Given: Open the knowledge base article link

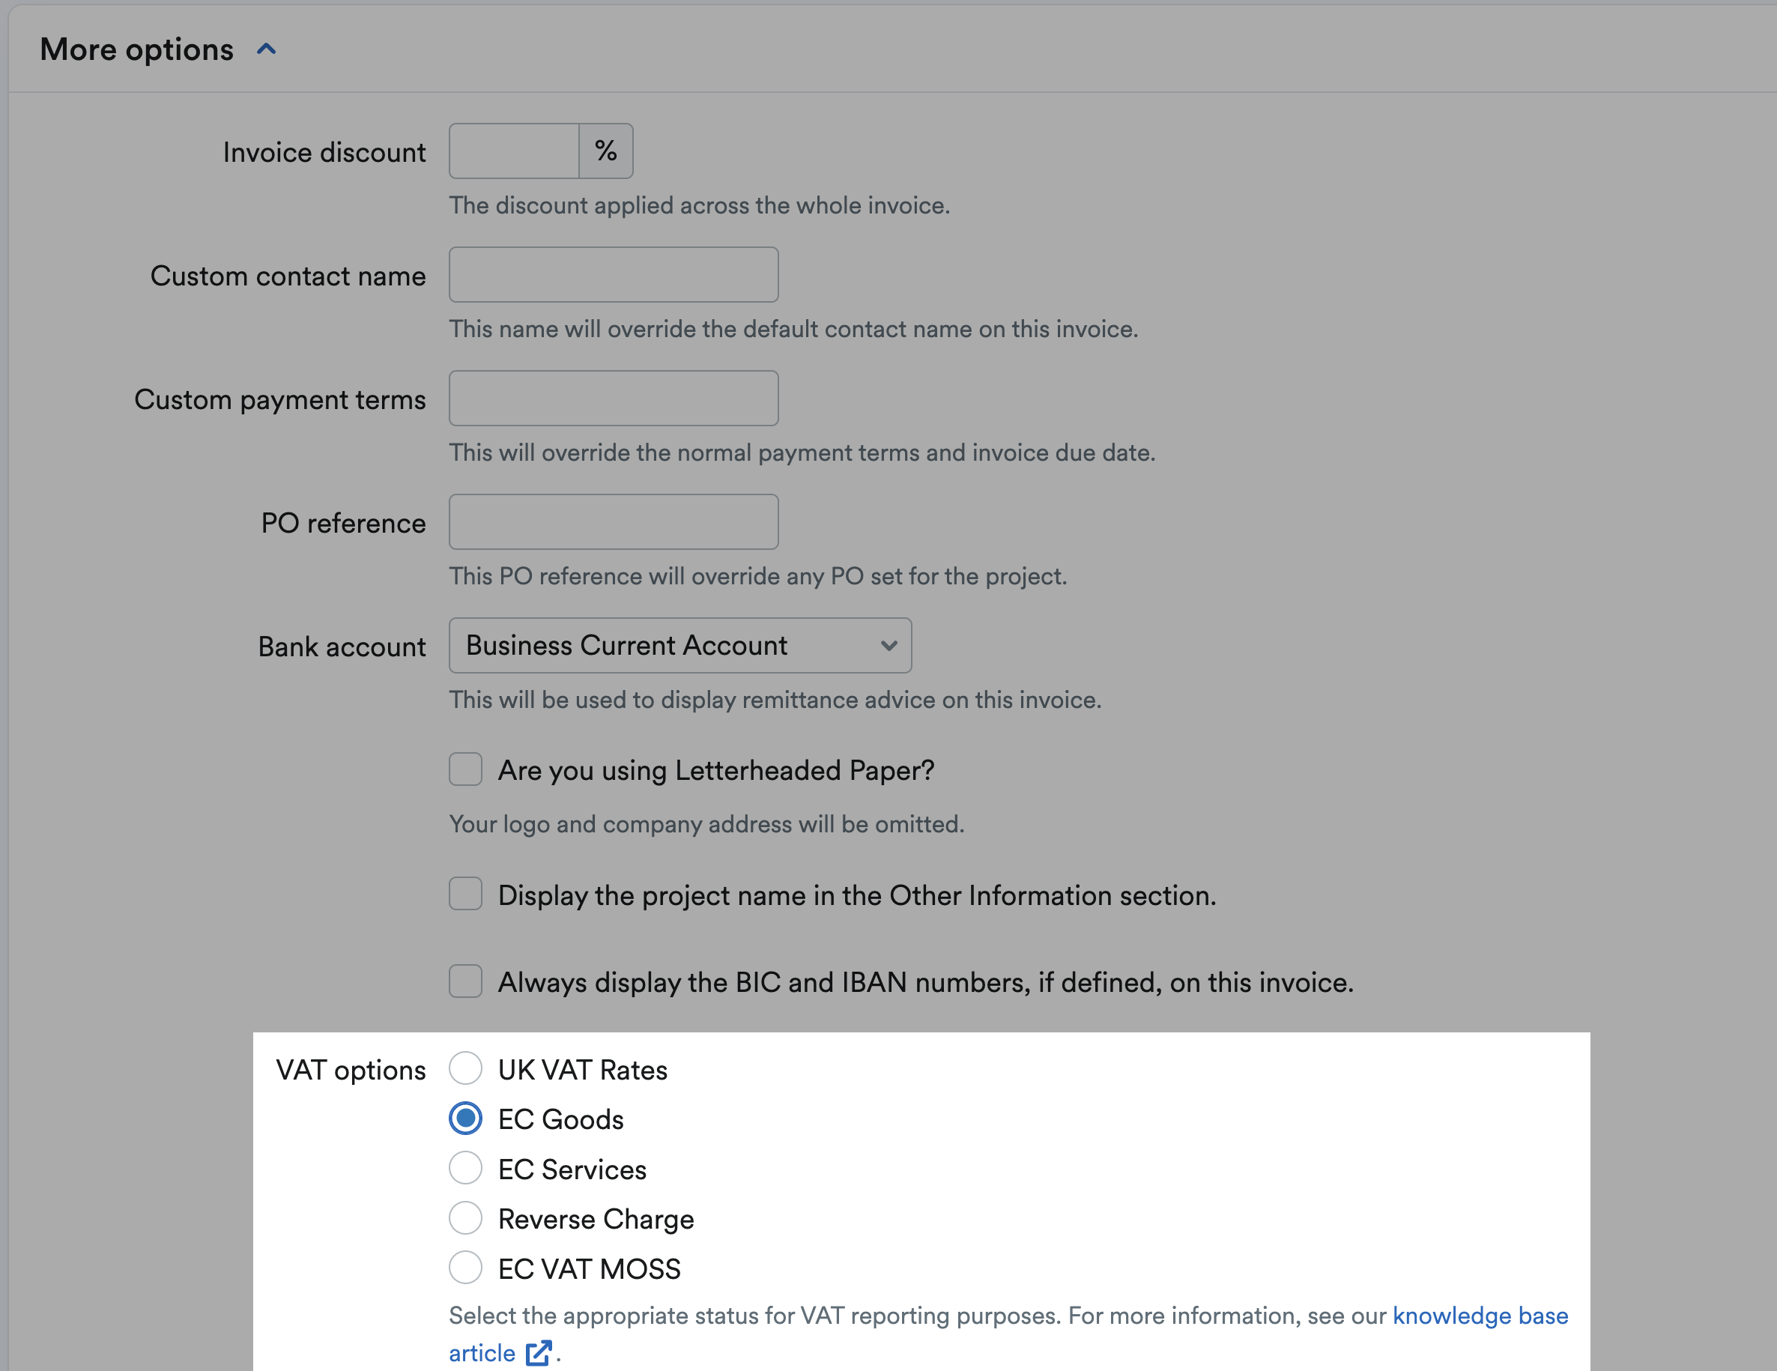Looking at the screenshot, I should (x=1480, y=1316).
